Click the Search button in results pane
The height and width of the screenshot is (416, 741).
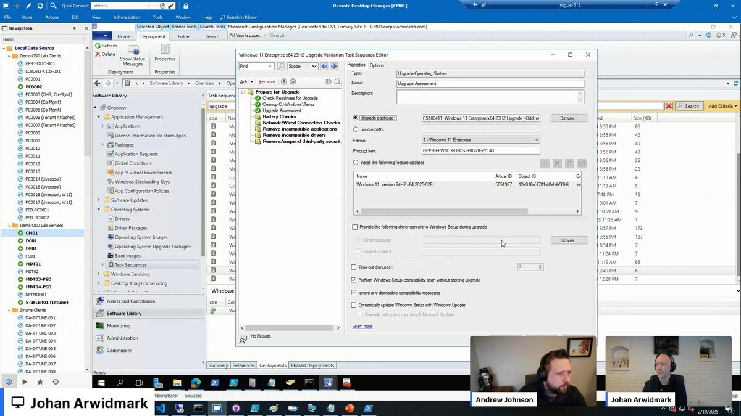(688, 106)
